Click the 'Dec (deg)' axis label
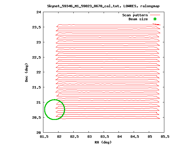194x145 pixels. pos(26,72)
